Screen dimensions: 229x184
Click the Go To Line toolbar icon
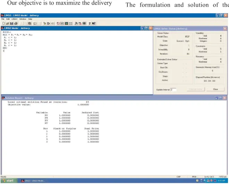coord(49,24)
